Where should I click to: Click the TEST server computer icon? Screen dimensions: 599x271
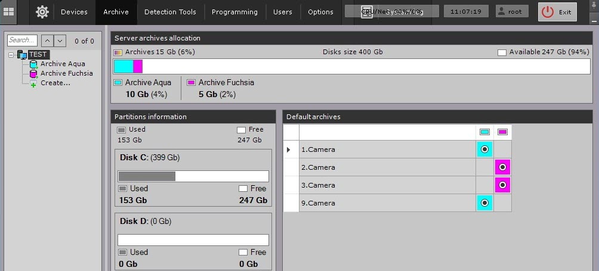(x=22, y=55)
